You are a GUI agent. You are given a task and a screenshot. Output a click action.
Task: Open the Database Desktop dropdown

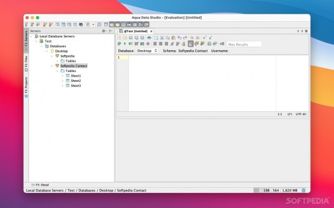click(x=147, y=51)
